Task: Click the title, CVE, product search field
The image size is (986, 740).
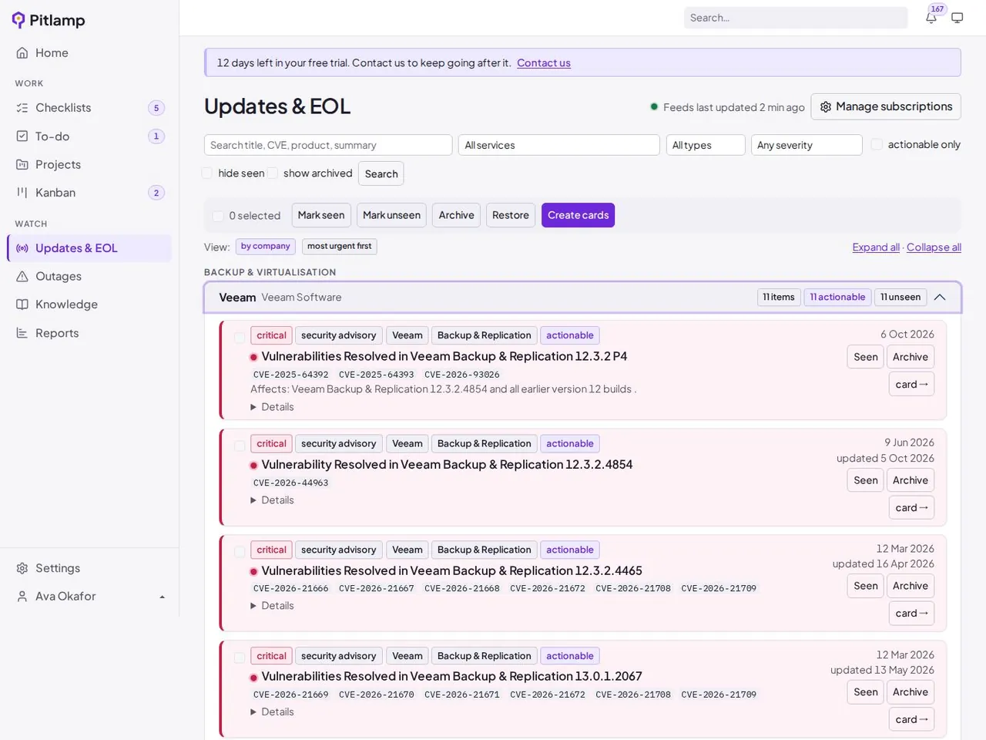Action: (x=328, y=145)
